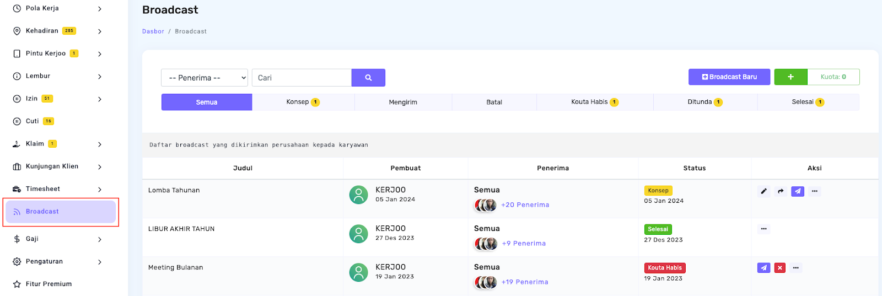Focus the Cari search input field
882x296 pixels.
[x=302, y=78]
